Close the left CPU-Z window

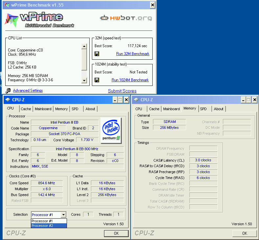pos(126,100)
